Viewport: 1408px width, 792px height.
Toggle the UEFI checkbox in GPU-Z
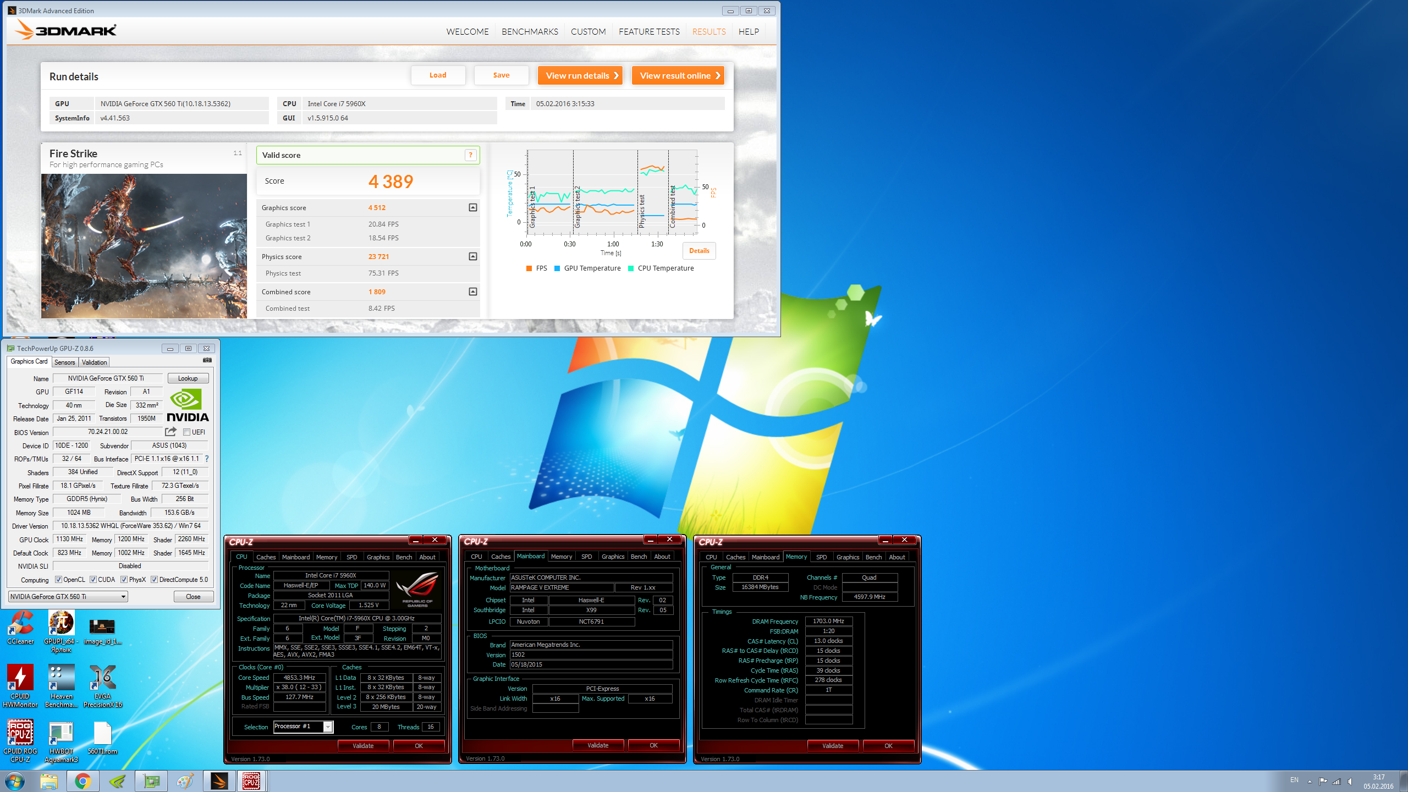(x=186, y=432)
